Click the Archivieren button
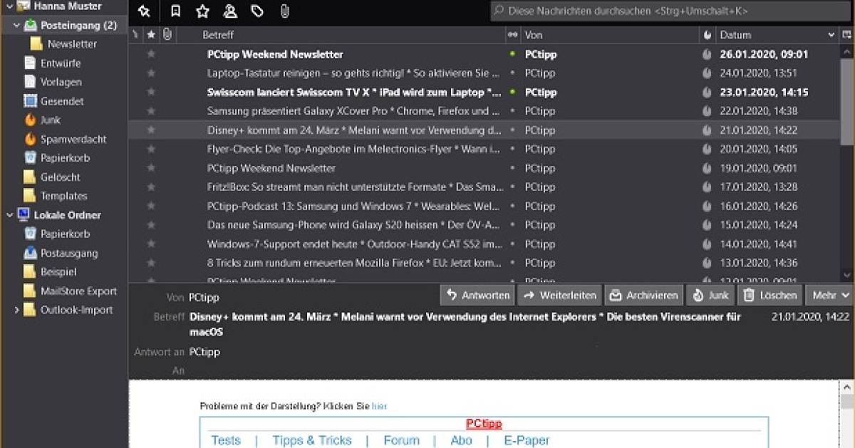 point(644,295)
